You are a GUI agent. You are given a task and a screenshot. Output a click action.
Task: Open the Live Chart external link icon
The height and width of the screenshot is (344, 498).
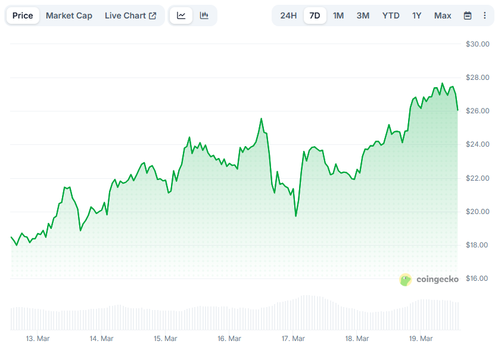pos(152,16)
